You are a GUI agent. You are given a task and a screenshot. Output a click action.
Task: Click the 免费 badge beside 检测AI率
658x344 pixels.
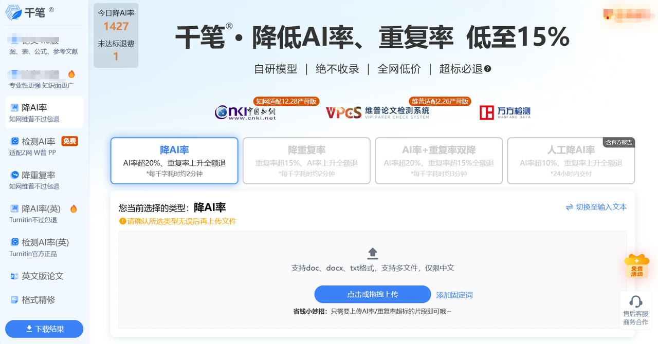(69, 141)
